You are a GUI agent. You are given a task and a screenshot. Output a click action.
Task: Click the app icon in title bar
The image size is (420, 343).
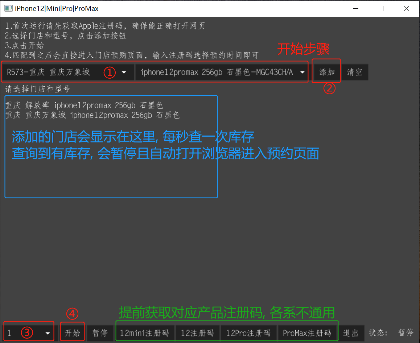[8, 8]
